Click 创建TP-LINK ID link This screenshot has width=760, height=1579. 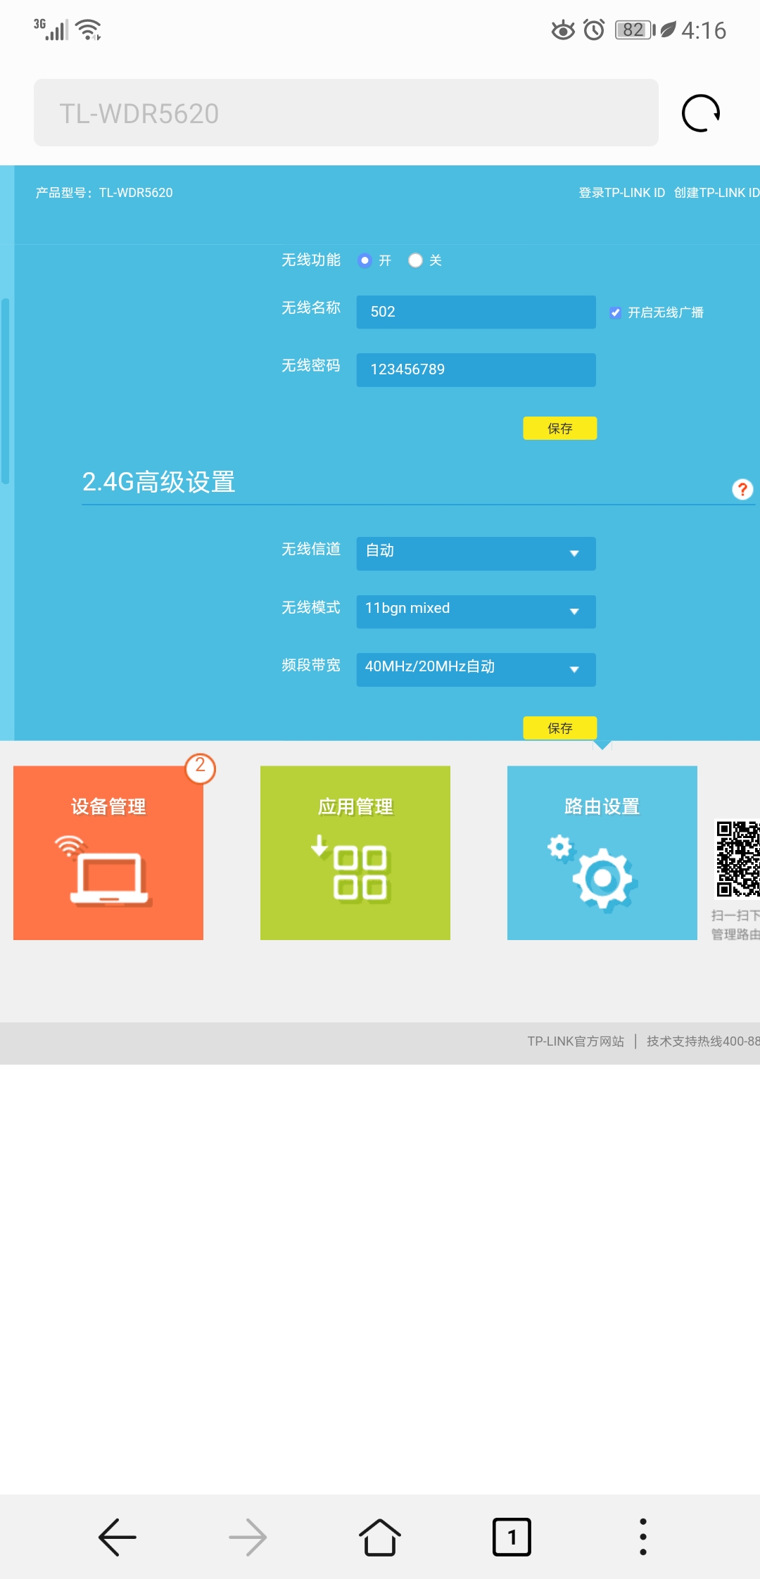[x=716, y=193]
